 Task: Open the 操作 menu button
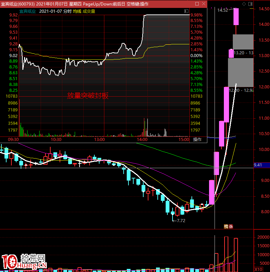[197, 140]
